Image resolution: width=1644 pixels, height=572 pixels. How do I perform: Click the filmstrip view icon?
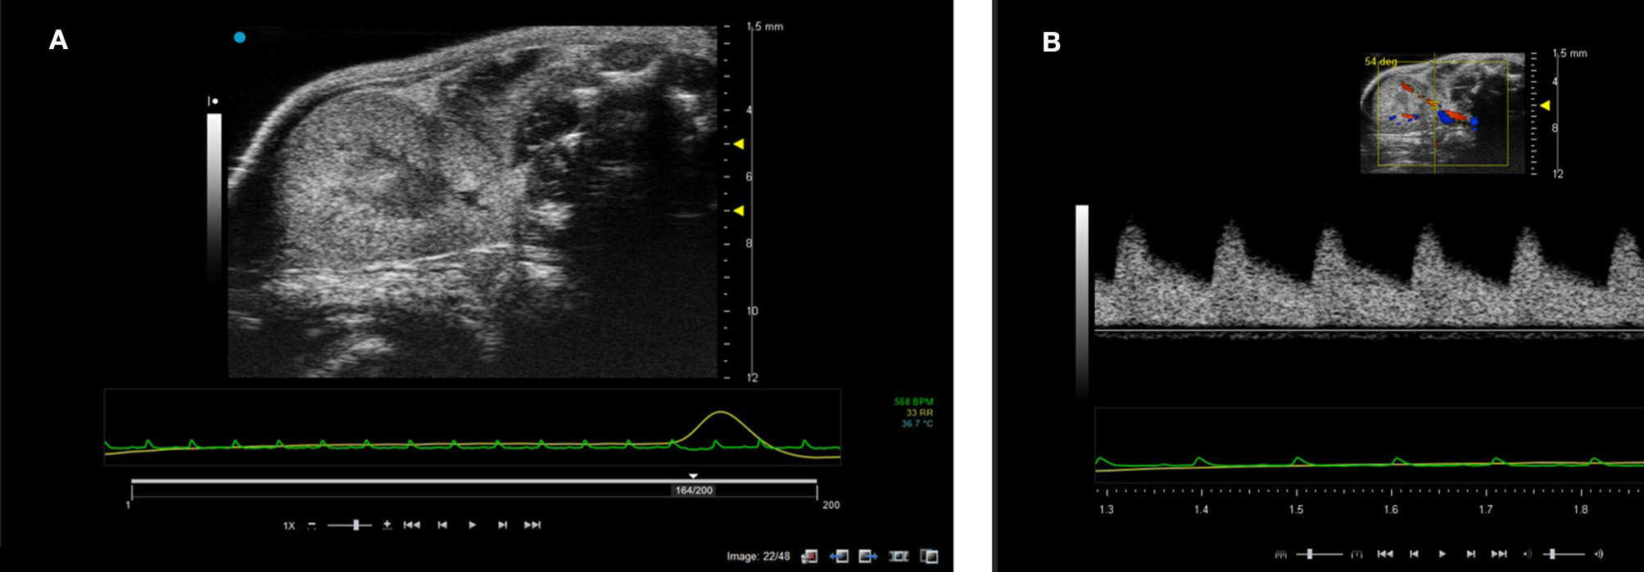pos(899,556)
